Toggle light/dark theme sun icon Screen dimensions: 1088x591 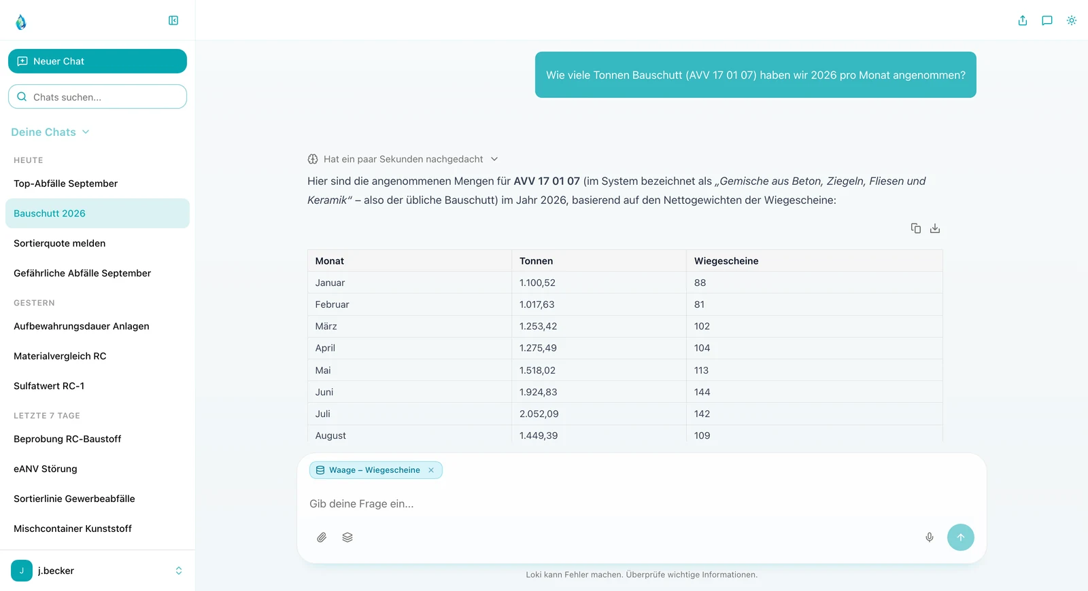1072,20
